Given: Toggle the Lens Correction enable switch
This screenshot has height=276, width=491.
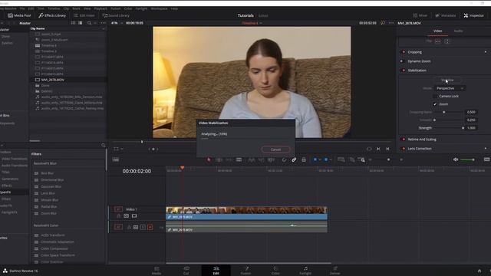Looking at the screenshot, I should pos(404,149).
